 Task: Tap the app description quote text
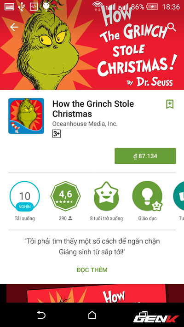click(92, 247)
